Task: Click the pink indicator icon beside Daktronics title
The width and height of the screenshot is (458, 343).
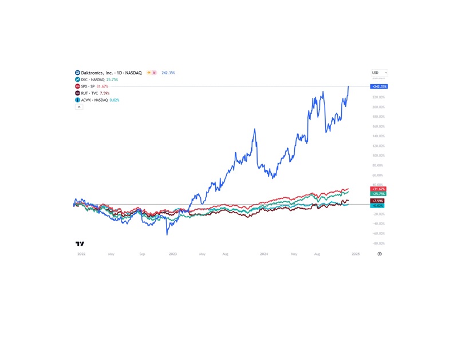Action: (x=154, y=73)
